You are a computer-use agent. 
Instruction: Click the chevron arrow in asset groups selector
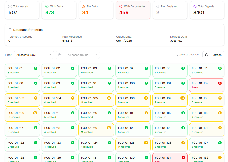click(x=96, y=55)
